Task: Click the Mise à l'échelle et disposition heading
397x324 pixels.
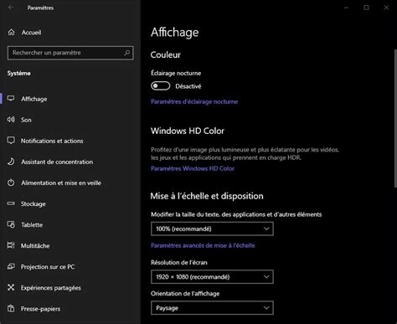Action: (x=207, y=196)
